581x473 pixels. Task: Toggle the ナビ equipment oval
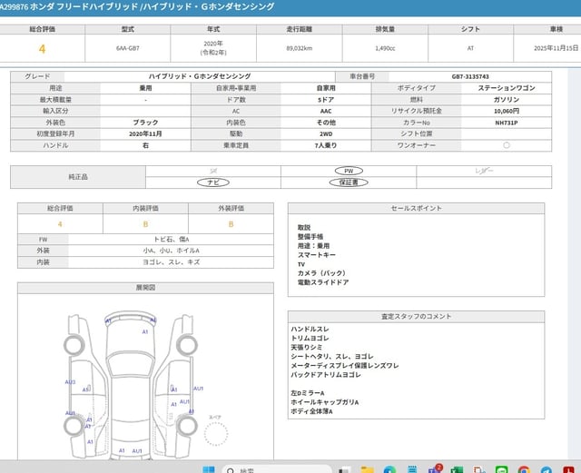(x=213, y=182)
